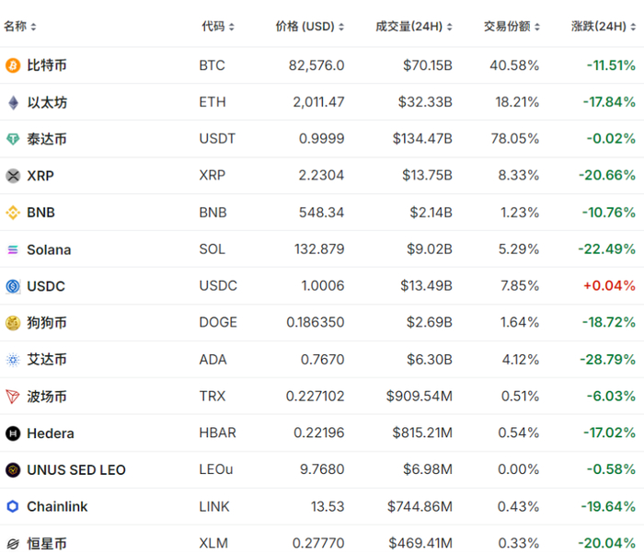Click USDC's +0.04% change value
The width and height of the screenshot is (644, 554).
point(608,286)
